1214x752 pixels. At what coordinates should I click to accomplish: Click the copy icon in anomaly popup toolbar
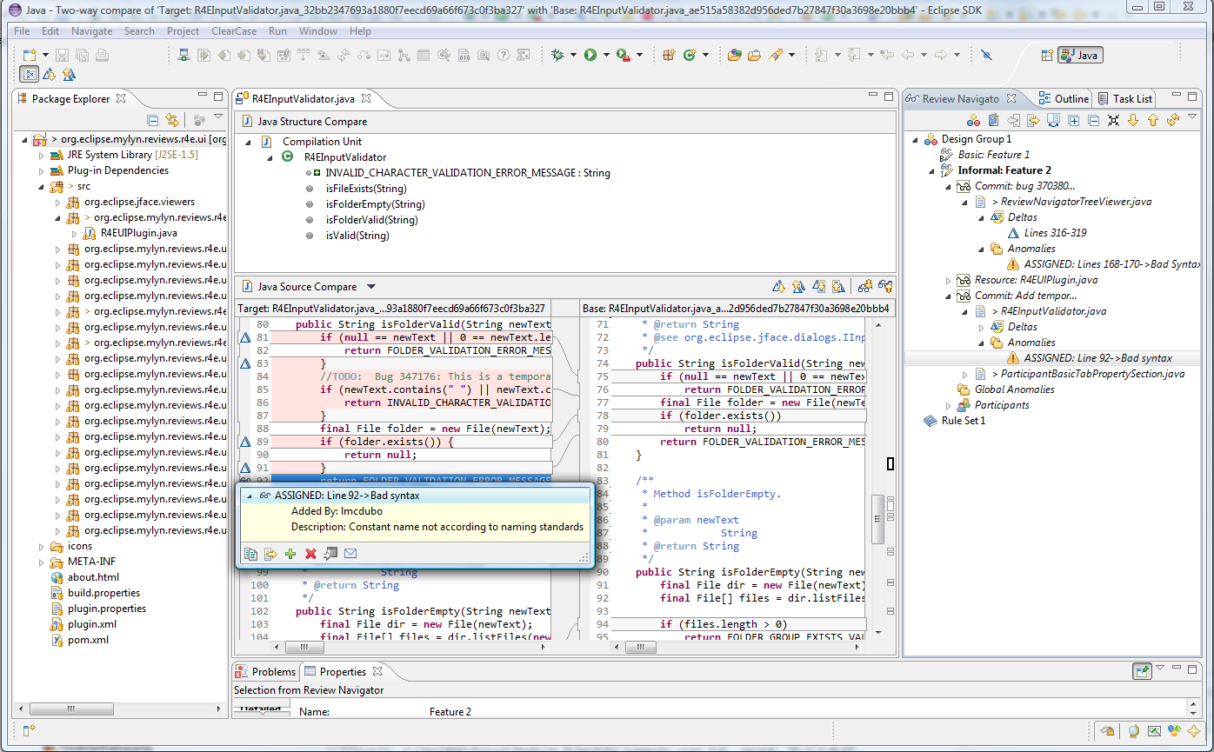pos(250,554)
